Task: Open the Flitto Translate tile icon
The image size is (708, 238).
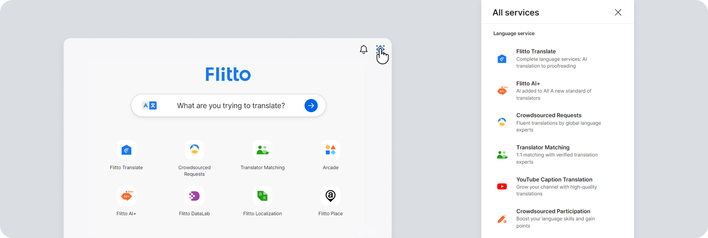Action: pos(126,150)
